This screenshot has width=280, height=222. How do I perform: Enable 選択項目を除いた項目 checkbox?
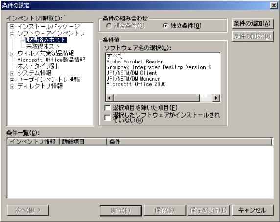[x=107, y=108]
